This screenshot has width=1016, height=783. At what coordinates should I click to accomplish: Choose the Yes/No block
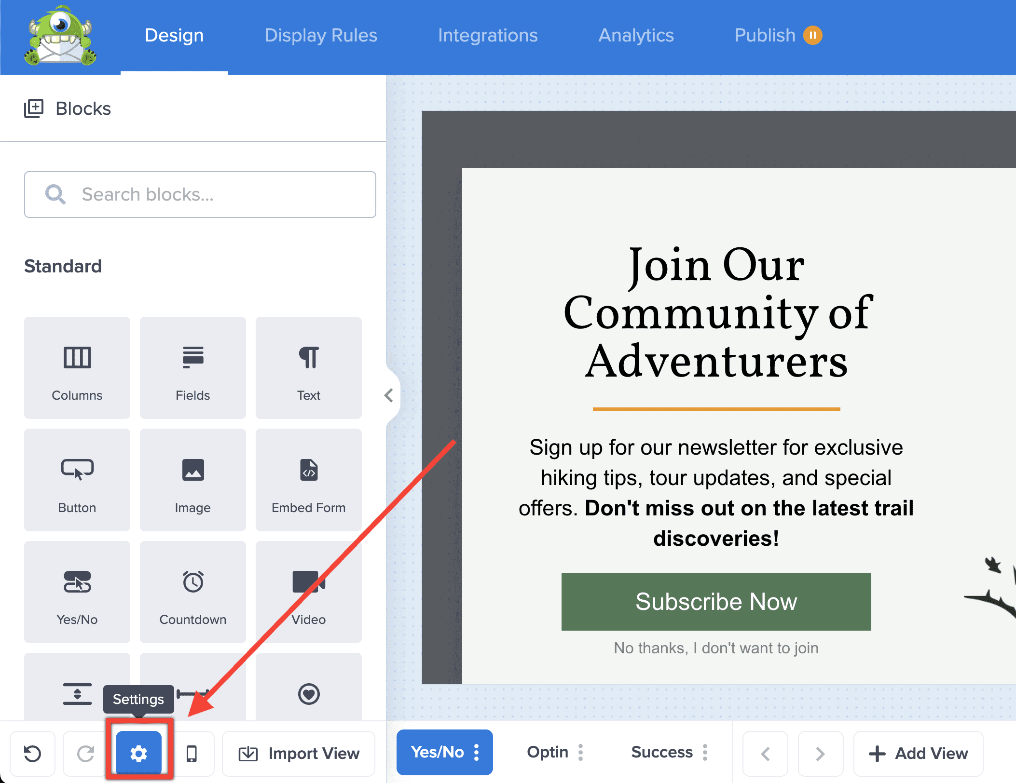coord(77,592)
